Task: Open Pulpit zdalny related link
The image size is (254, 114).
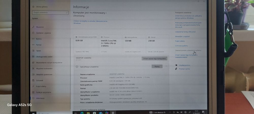Action: [180, 41]
